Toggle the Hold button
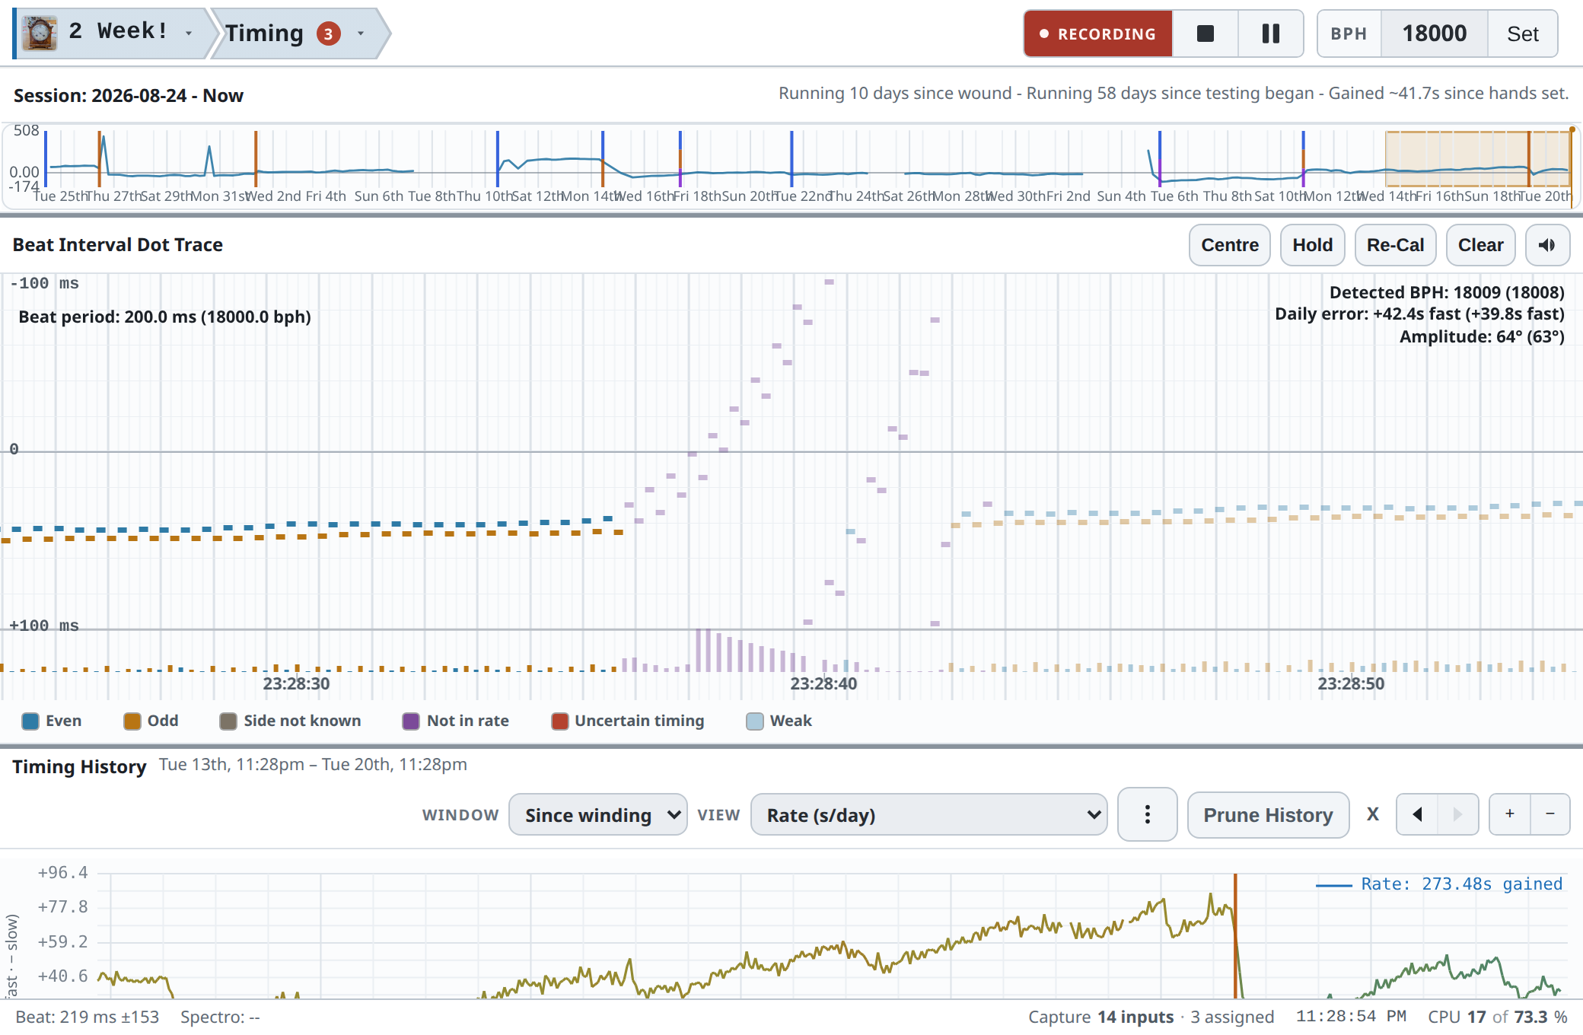 [x=1312, y=245]
